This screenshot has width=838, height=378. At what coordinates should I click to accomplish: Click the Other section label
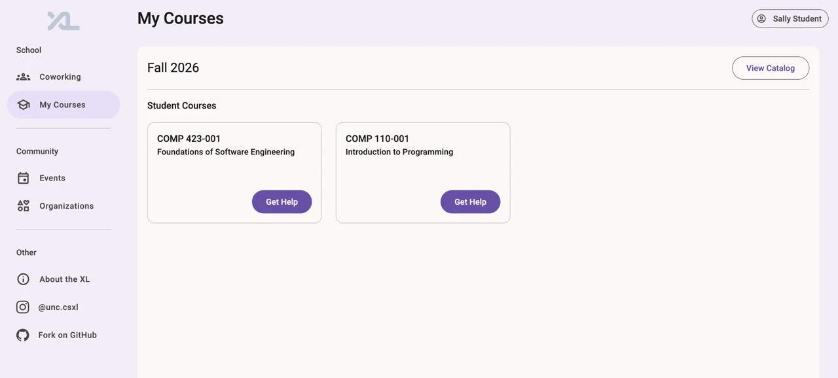tap(26, 252)
